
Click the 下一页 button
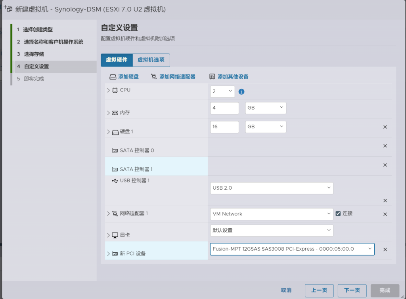point(352,290)
